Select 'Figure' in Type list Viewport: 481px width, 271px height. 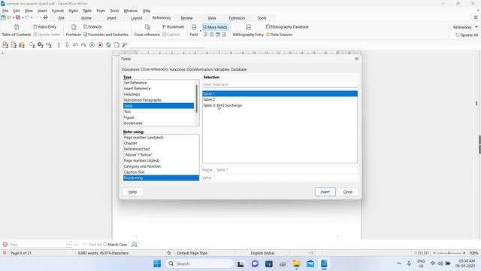(159, 117)
